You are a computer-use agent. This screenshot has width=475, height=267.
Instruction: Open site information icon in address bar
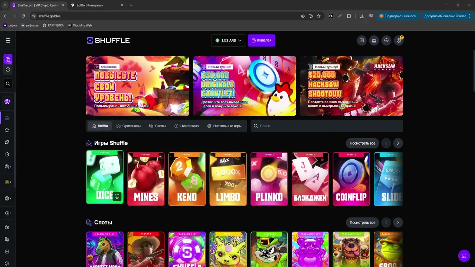point(34,16)
